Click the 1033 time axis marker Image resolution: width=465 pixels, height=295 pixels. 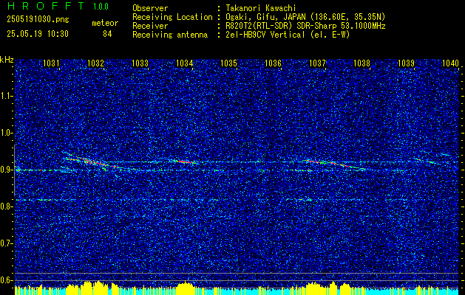pos(140,63)
